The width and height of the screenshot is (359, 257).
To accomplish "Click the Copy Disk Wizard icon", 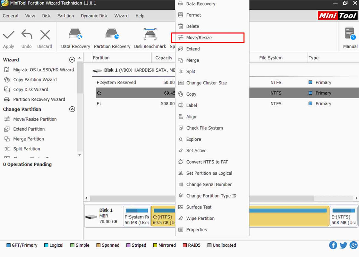I will coord(7,89).
